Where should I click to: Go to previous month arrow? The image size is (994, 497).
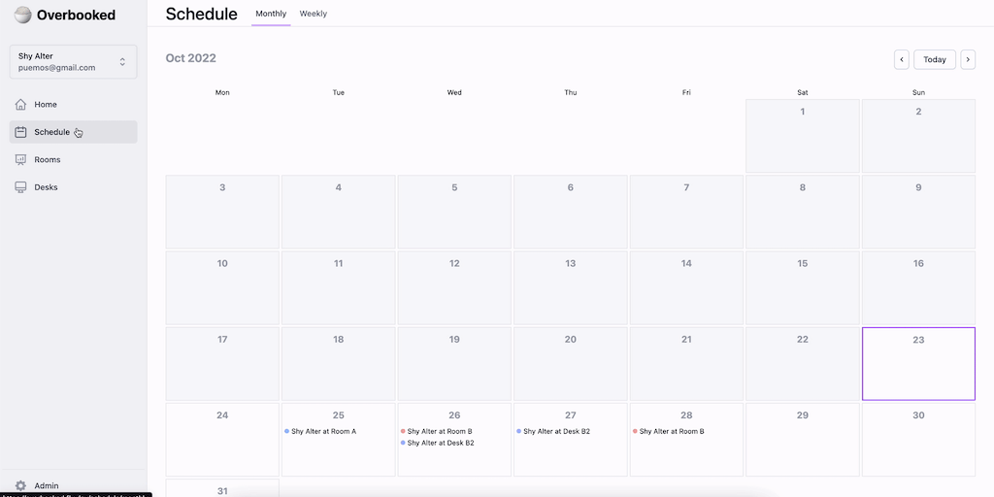coord(902,60)
